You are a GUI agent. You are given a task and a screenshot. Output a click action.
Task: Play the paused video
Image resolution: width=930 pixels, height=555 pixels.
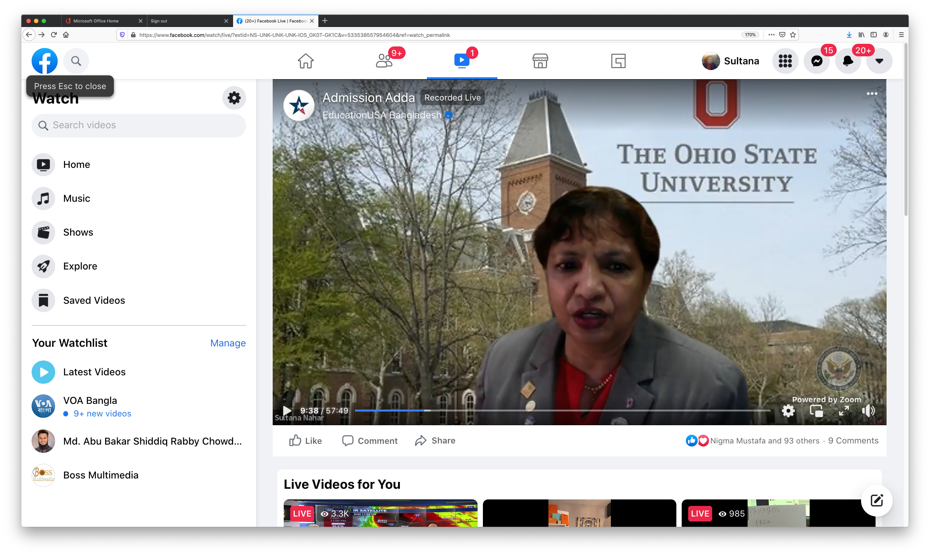[287, 410]
